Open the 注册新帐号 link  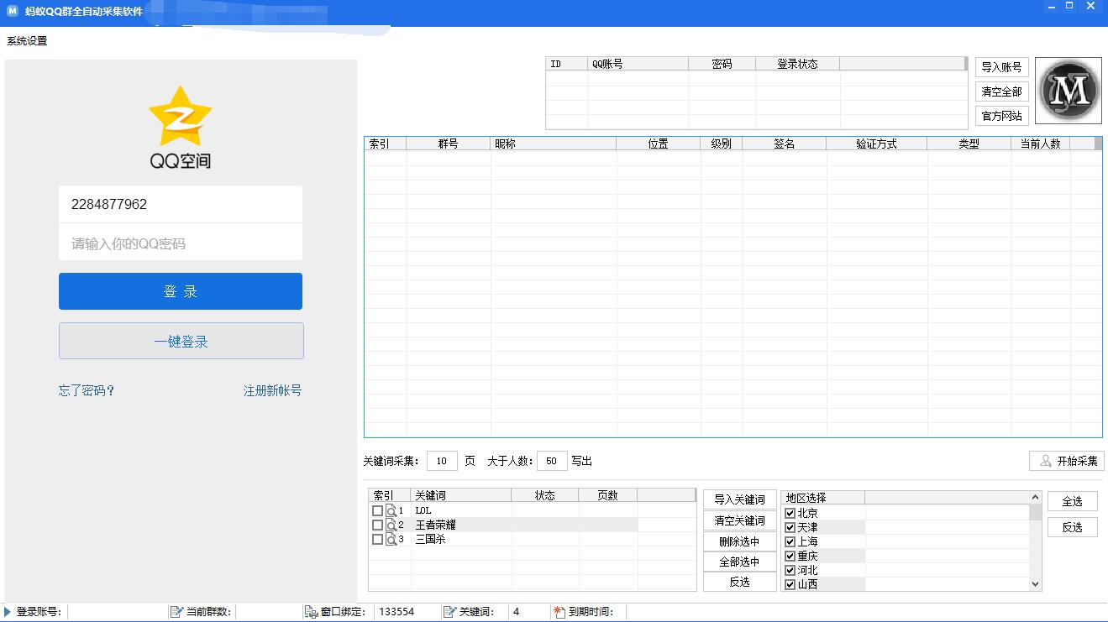tap(272, 390)
